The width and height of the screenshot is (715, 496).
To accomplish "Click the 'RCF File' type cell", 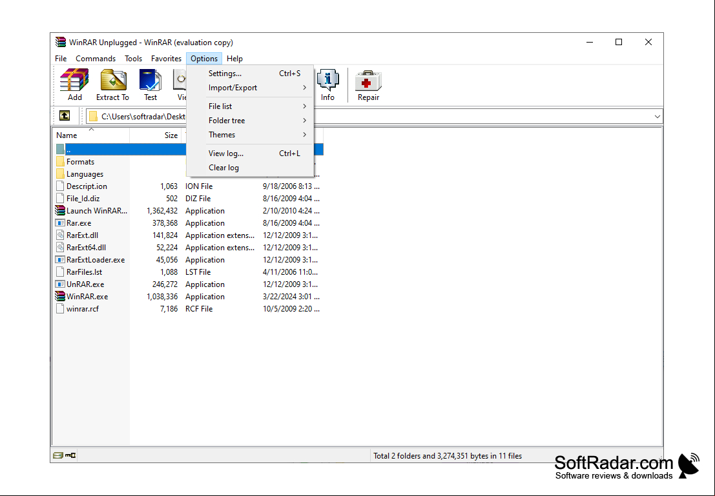I will coord(199,309).
